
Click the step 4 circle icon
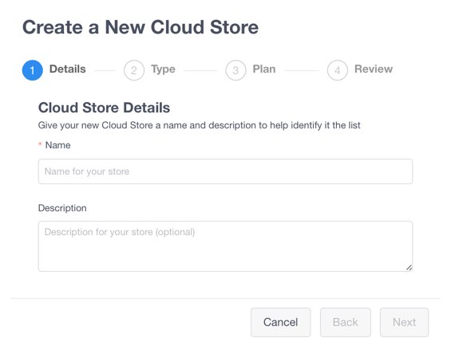337,70
